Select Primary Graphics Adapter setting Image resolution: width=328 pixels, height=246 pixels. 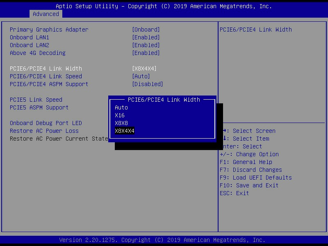click(x=49, y=30)
